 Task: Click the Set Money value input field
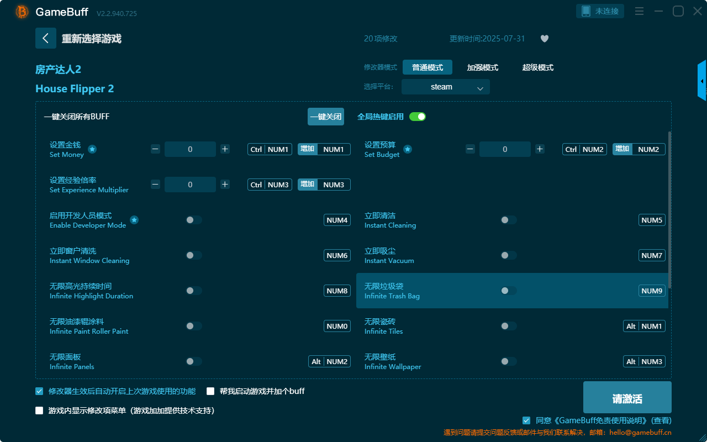[190, 149]
